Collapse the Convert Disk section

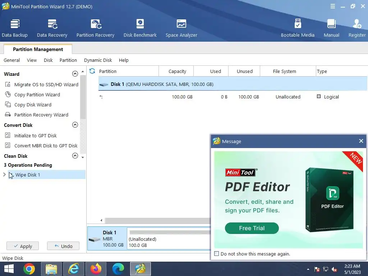click(x=75, y=125)
